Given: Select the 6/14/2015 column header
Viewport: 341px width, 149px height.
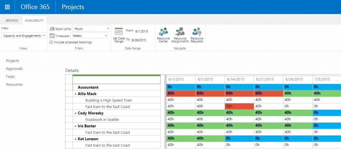Looking at the screenshot, I should point(235,79).
